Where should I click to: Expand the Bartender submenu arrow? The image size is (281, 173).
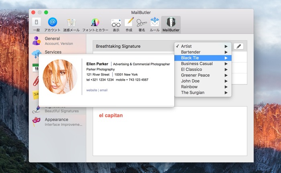point(226,52)
